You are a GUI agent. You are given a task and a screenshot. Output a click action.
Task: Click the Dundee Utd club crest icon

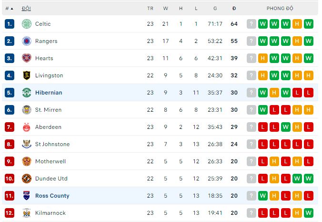click(x=27, y=179)
